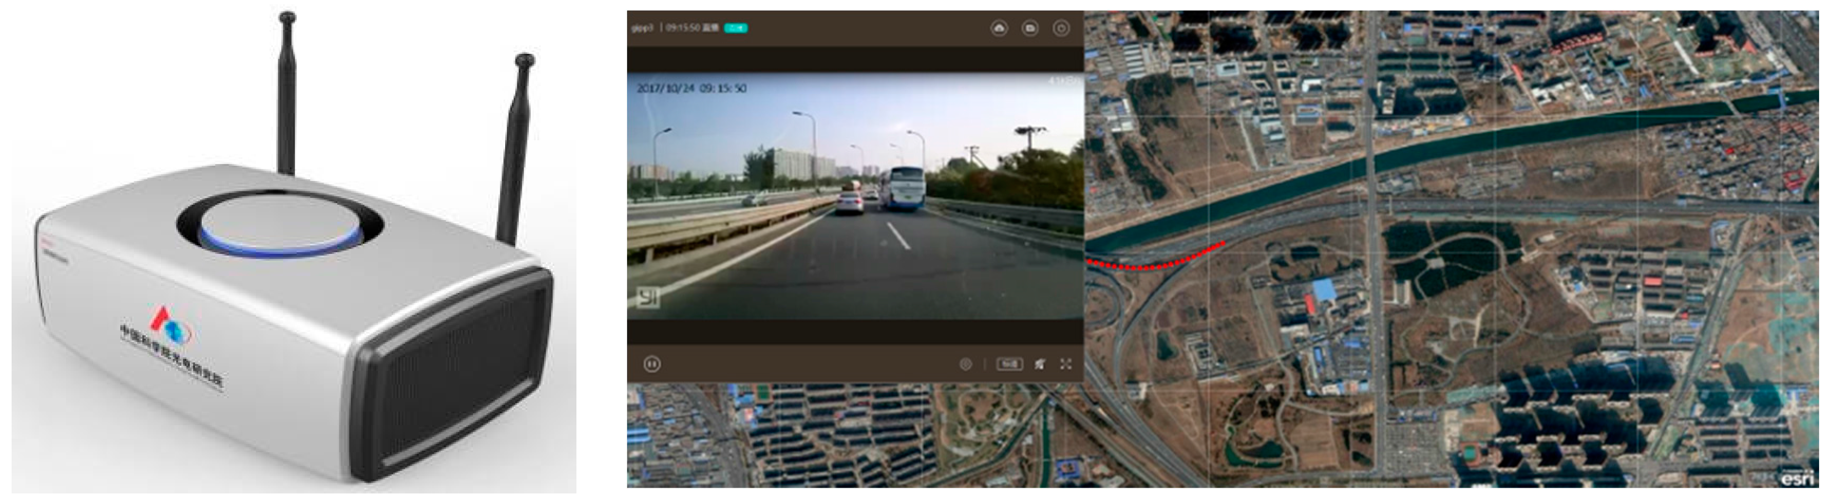The height and width of the screenshot is (504, 1828).
Task: Click the dashcam video frame
Action: 855,196
